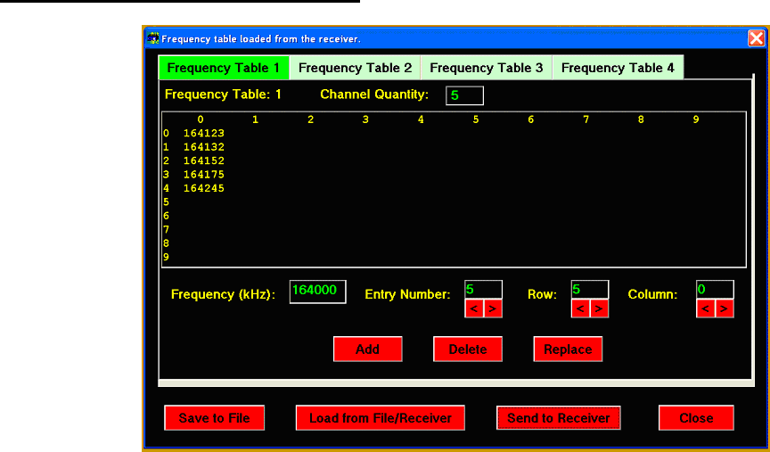Select the Frequency Table 3 tab
770x452 pixels.
487,68
